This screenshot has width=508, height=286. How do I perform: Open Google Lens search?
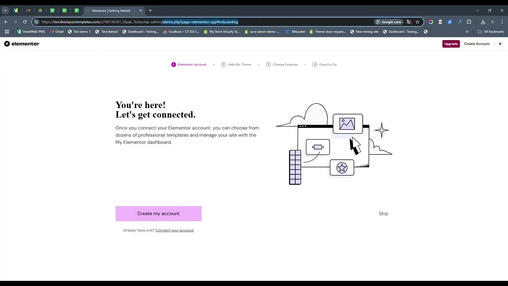pyautogui.click(x=389, y=22)
